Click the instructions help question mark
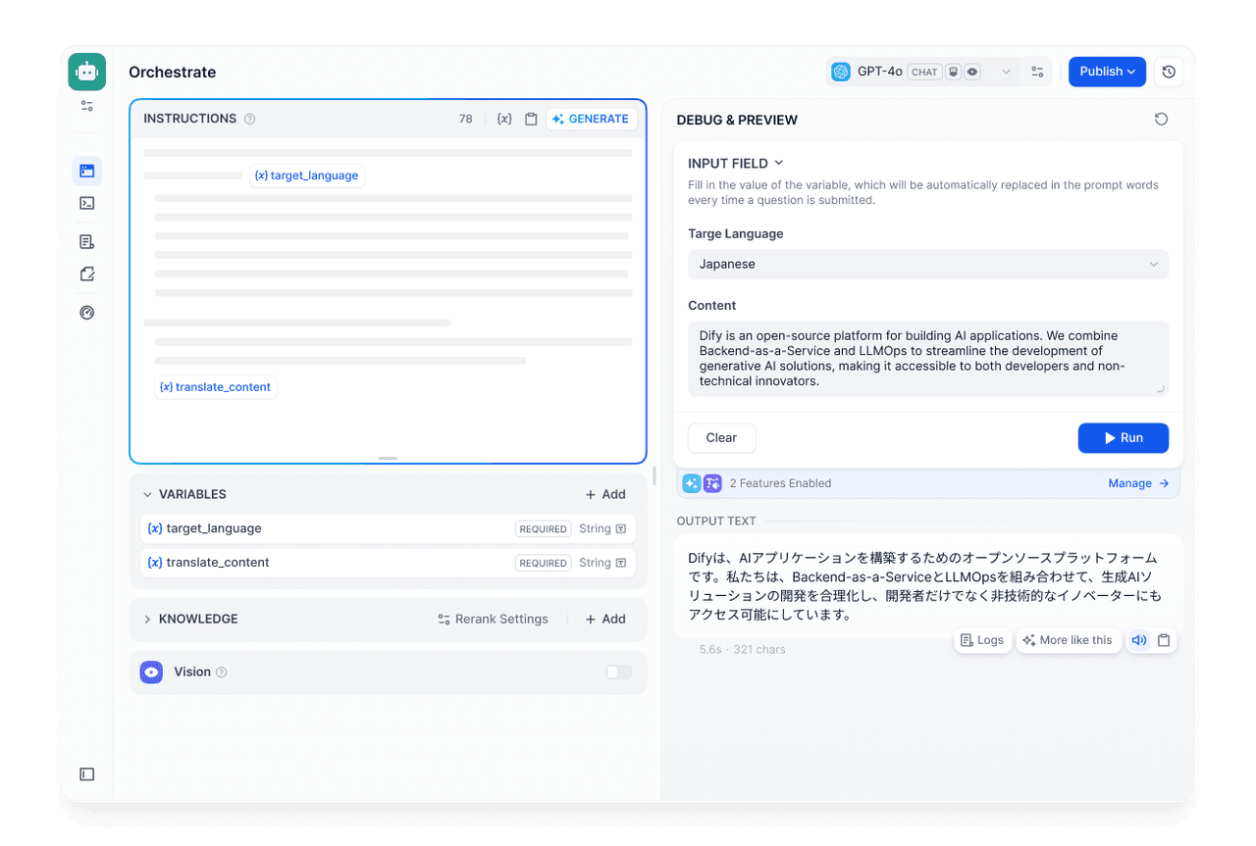1256x846 pixels. pyautogui.click(x=249, y=119)
